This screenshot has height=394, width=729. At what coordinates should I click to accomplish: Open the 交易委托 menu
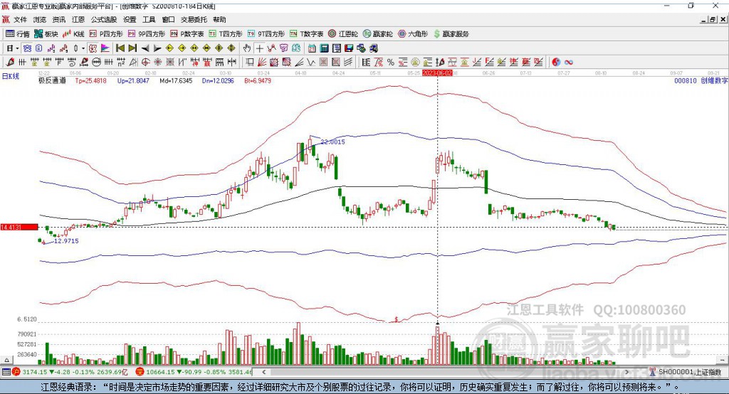[x=194, y=19]
